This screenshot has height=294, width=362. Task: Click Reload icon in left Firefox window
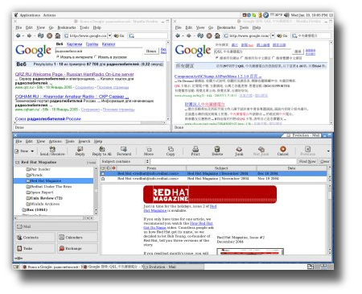click(40, 35)
